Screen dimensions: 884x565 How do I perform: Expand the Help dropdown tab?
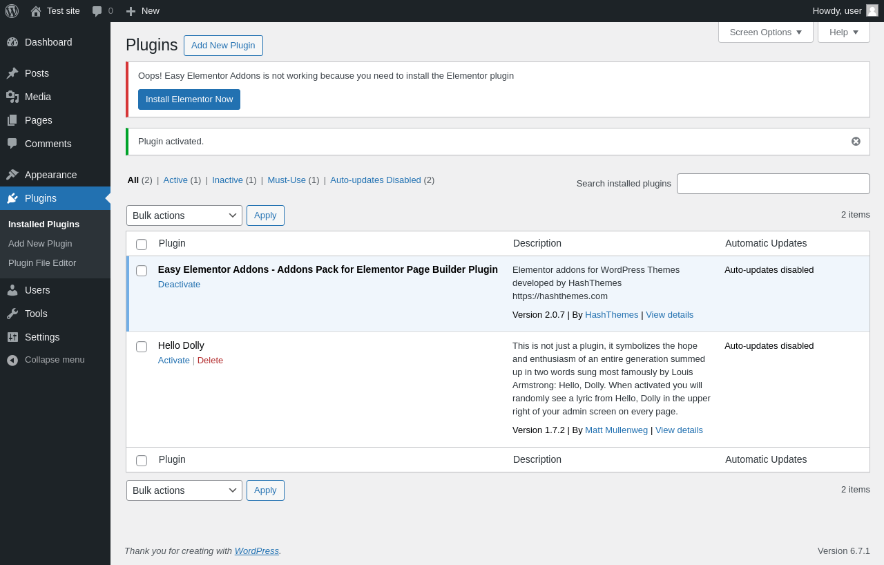pos(843,32)
